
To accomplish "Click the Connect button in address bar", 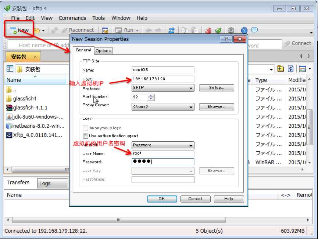I will pos(297,44).
